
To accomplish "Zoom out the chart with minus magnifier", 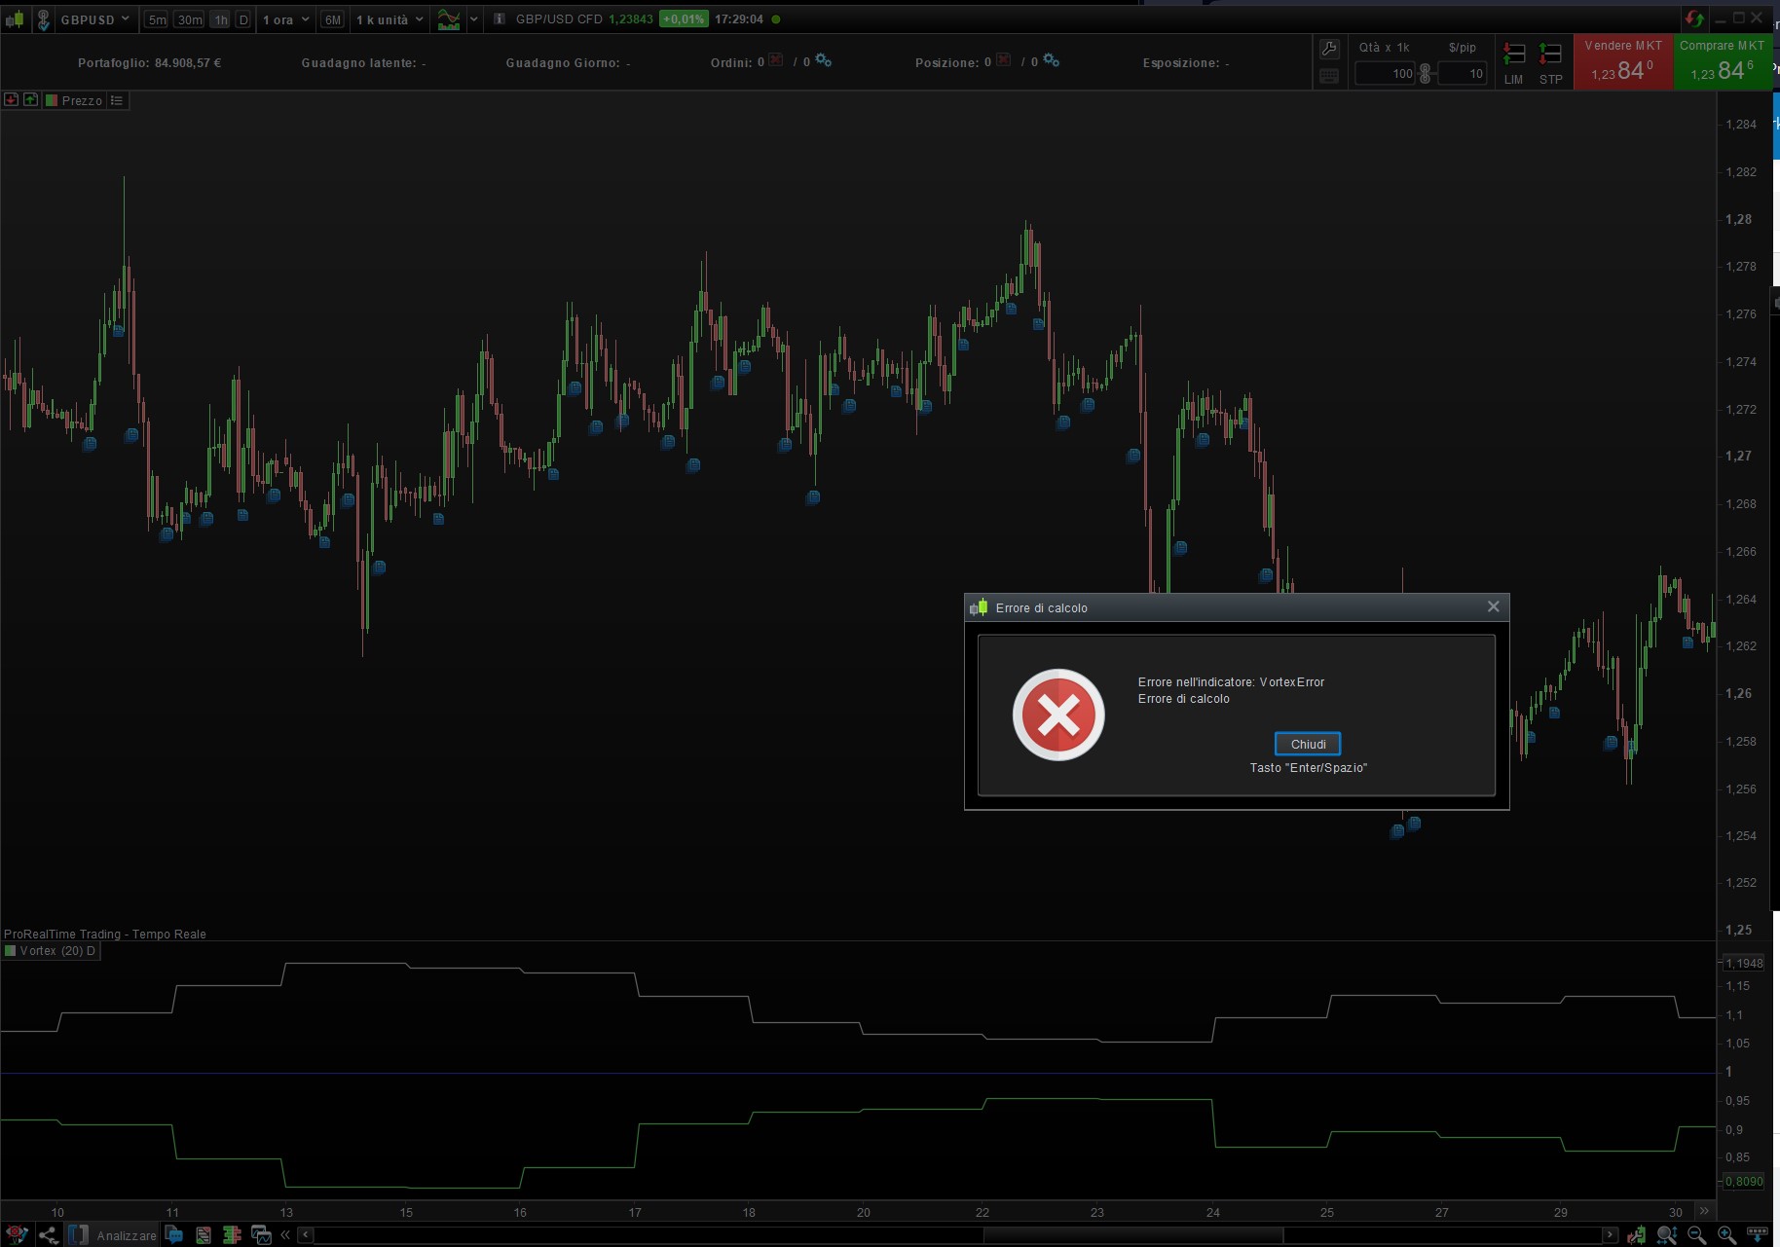I will click(x=1696, y=1235).
